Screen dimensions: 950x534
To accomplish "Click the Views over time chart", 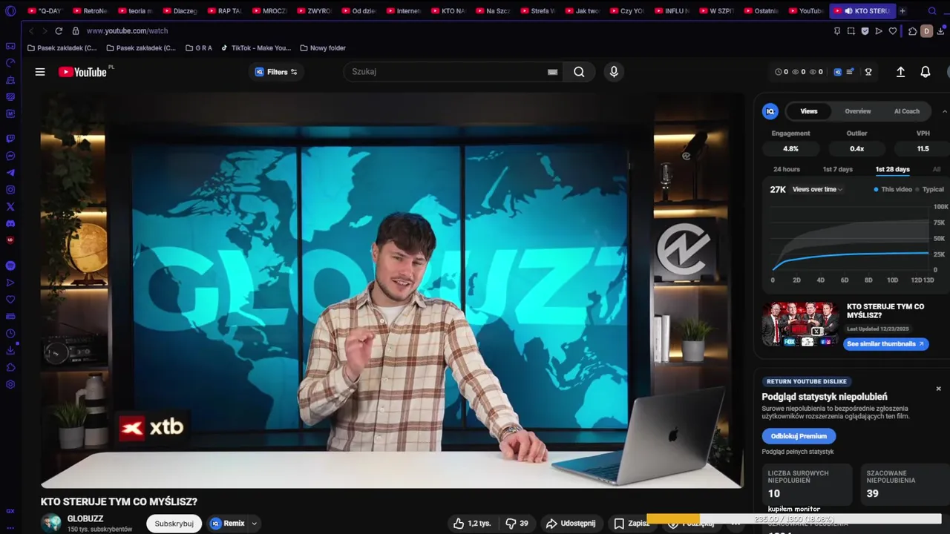I will point(851,239).
